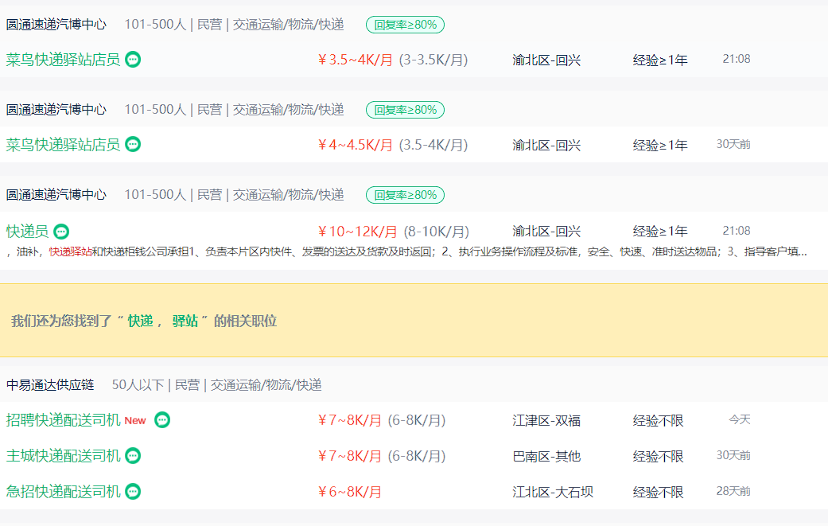This screenshot has height=526, width=828.
Task: Click location 江津区-双福
Action: (546, 420)
